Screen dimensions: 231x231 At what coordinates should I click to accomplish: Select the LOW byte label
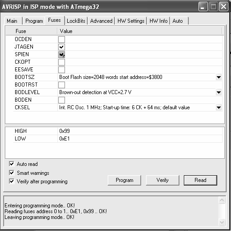[20, 139]
